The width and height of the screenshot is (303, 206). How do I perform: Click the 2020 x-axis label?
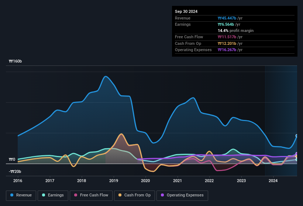tap(145, 181)
